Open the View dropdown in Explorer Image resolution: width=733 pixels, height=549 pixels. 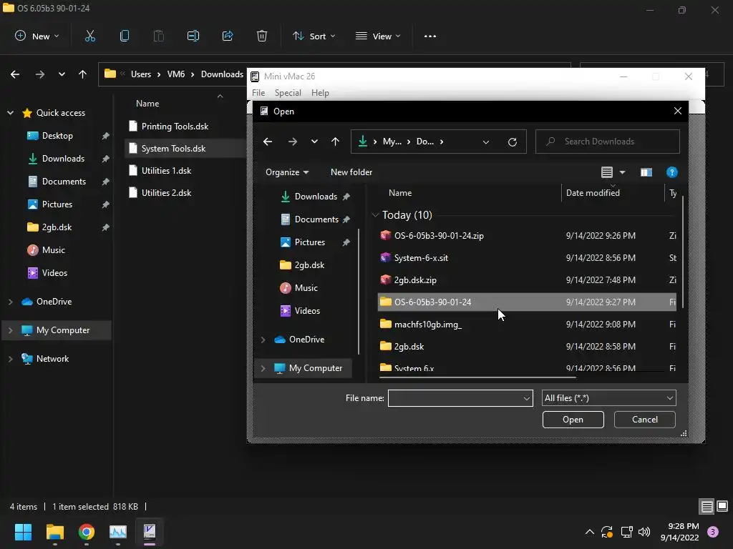[x=378, y=36]
